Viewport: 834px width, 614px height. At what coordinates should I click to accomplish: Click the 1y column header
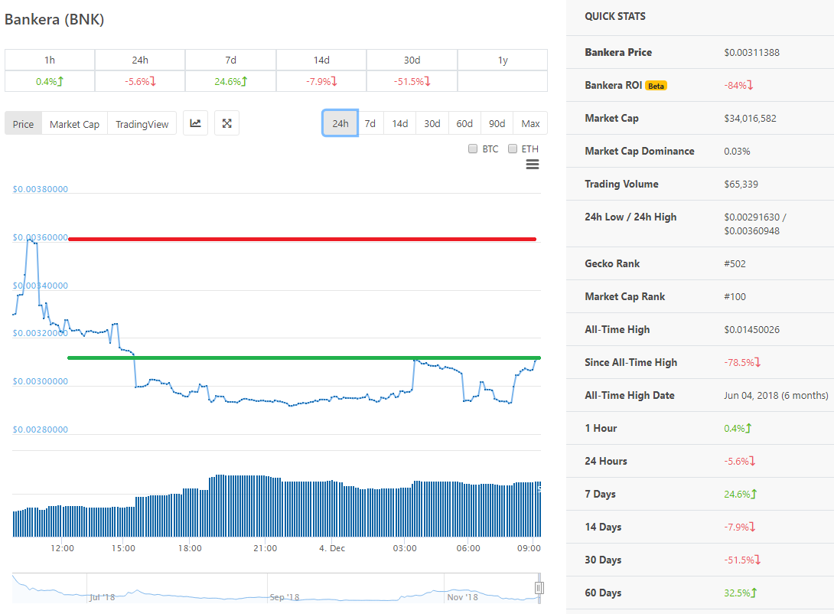pos(503,60)
